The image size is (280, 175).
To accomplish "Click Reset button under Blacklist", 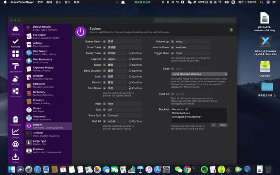I will (x=223, y=125).
